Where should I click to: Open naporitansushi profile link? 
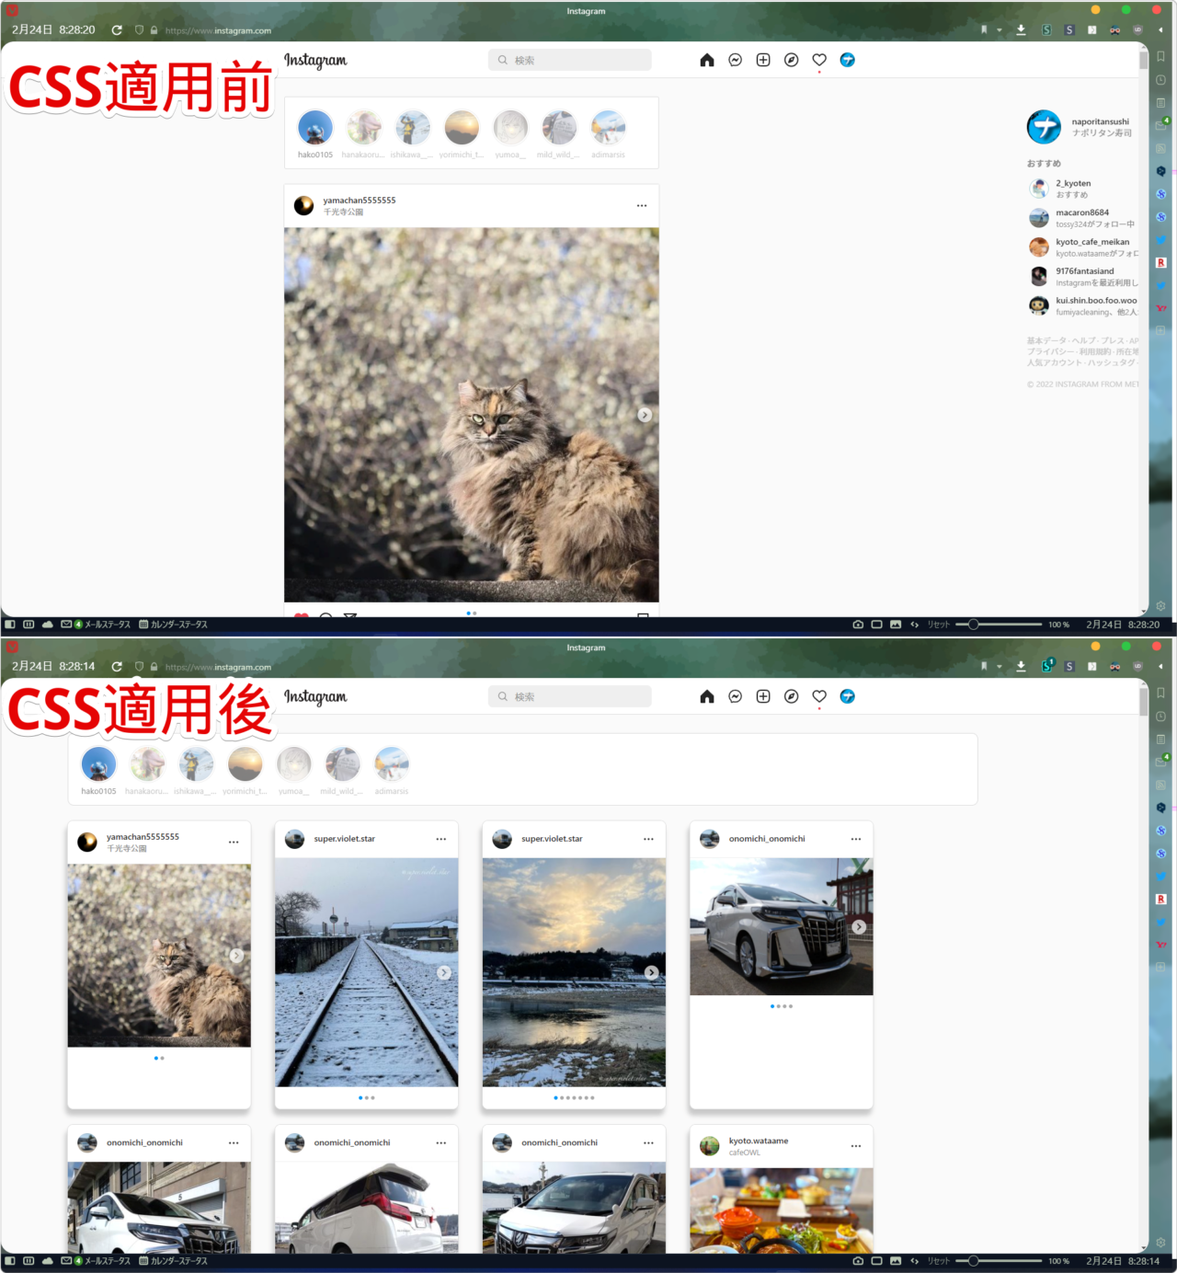[1100, 121]
